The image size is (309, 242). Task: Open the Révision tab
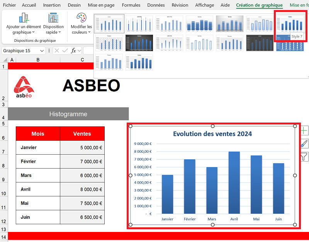180,5
